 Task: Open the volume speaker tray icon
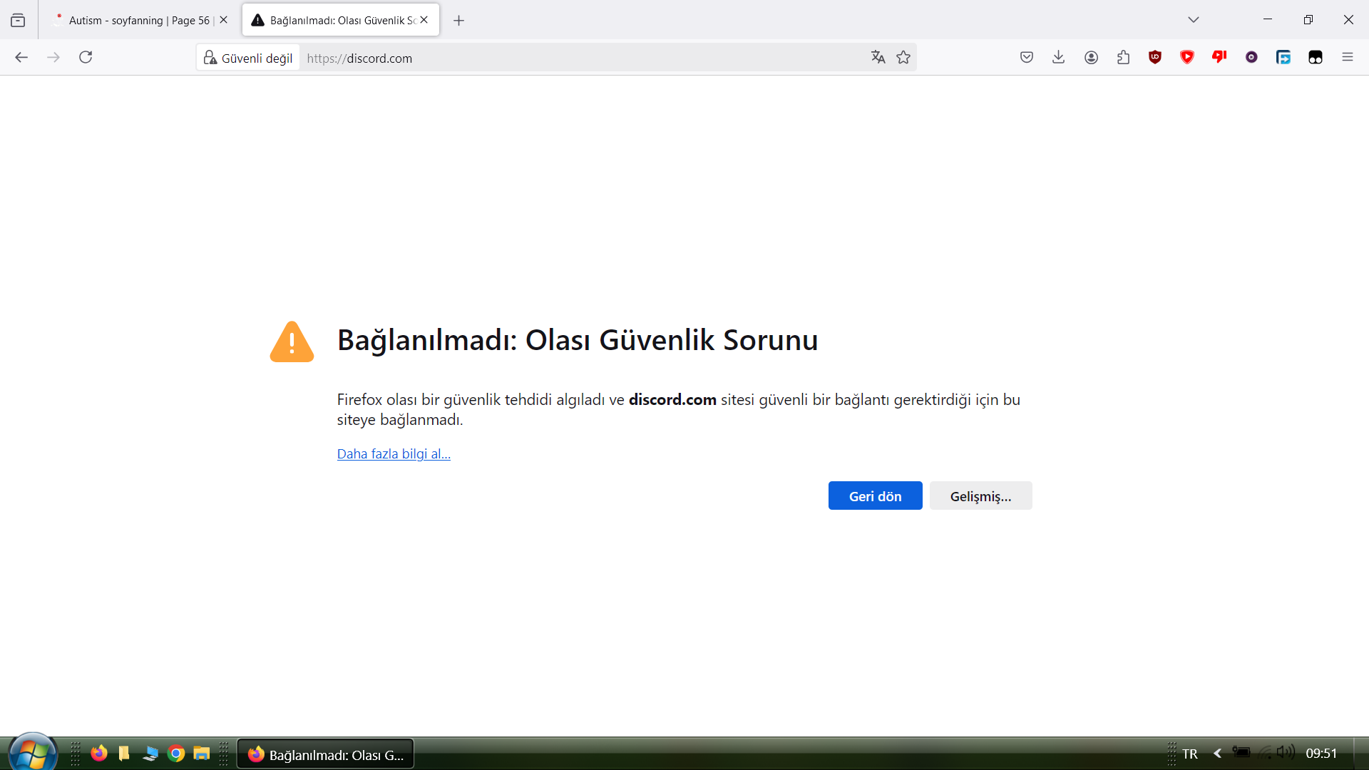point(1286,752)
